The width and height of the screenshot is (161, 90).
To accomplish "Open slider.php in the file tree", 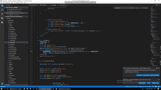I will tap(12, 55).
